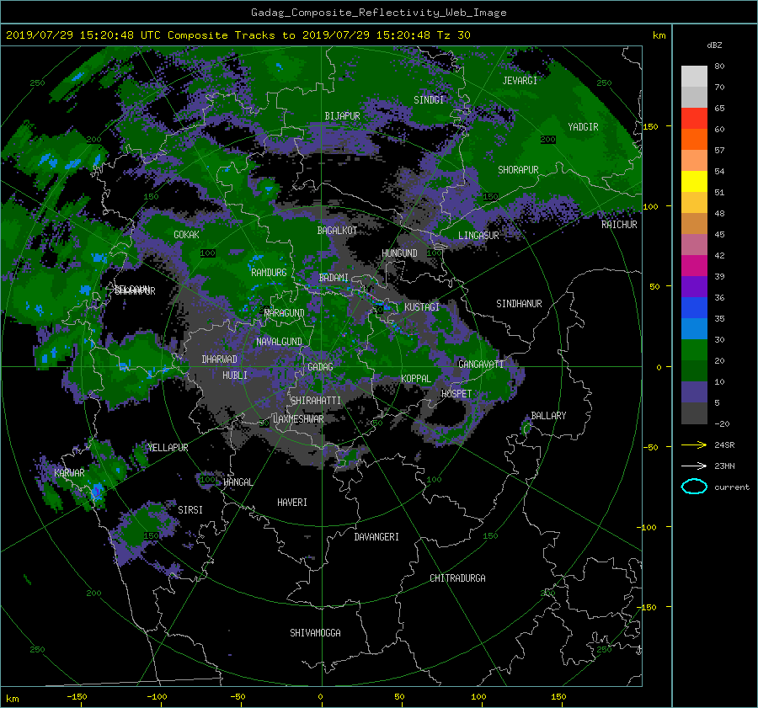Click the LAXMESHWAR city label
758x708 pixels.
(x=298, y=419)
